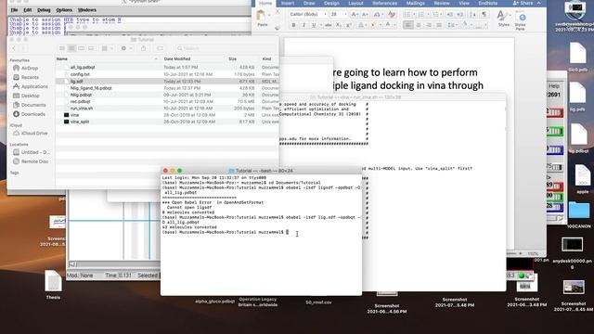Go back in Finder Tutorial window

(14, 48)
